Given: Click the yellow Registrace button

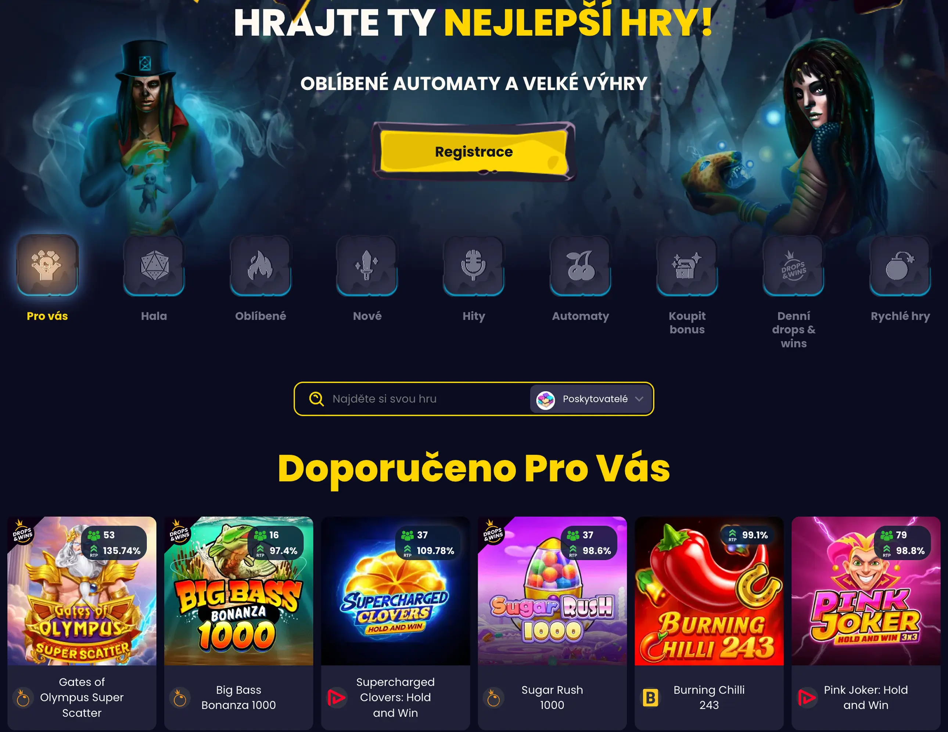Looking at the screenshot, I should pos(474,152).
